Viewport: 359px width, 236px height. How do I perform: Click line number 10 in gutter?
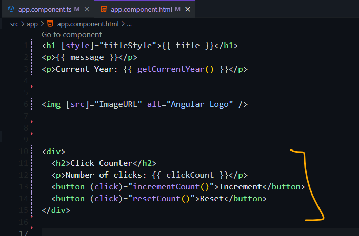pos(24,152)
